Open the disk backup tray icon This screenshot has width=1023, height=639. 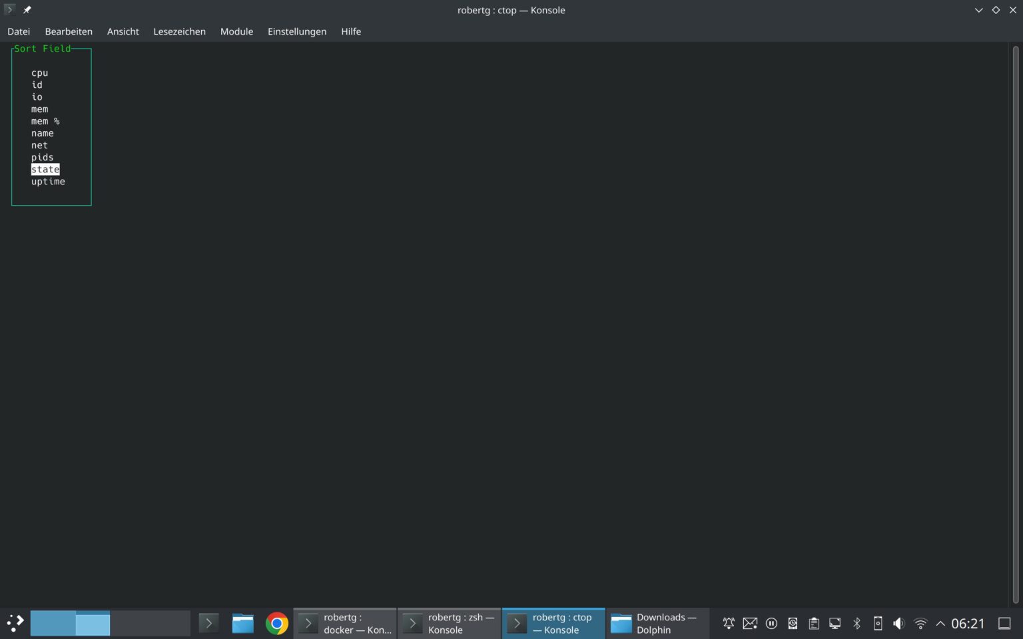(x=793, y=624)
